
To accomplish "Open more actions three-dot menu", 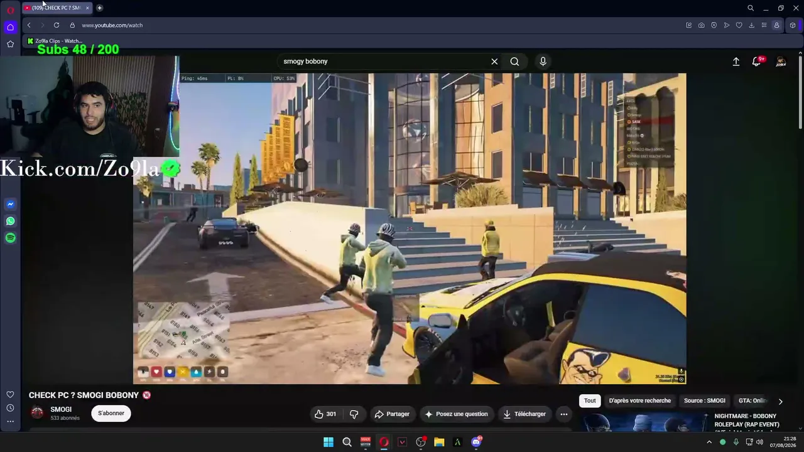I will point(563,414).
